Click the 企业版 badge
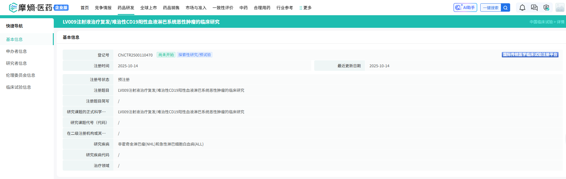Viewport: 566px width, 179px height. [61, 7]
